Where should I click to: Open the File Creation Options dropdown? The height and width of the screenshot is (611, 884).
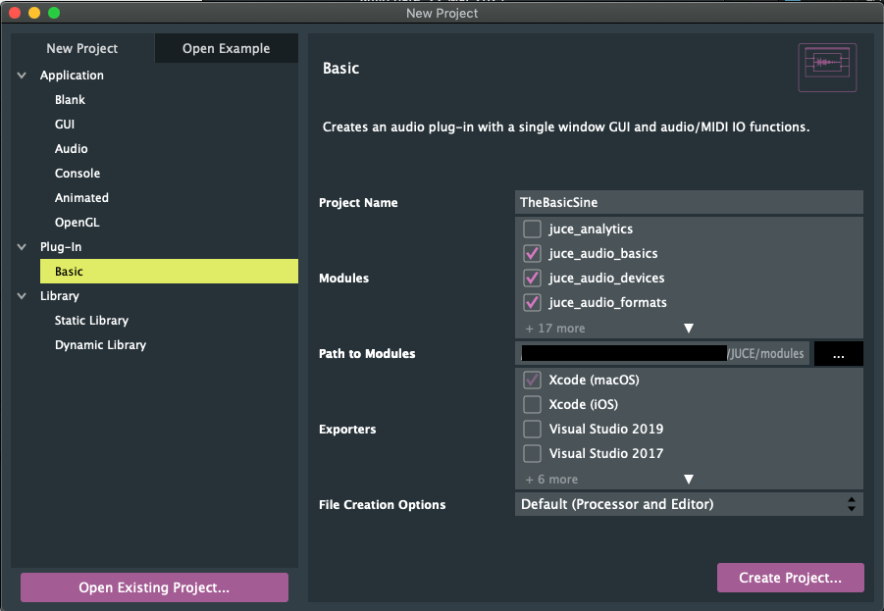click(689, 504)
